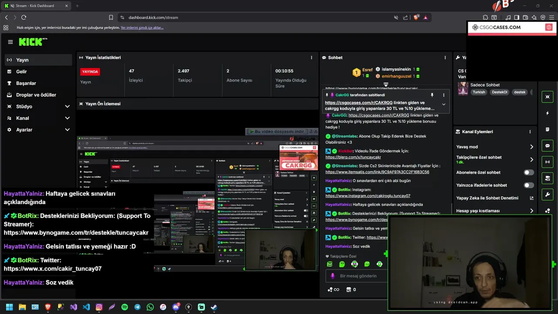
Task: Open the hamburger menu beside the Kick logo
Action: [x=10, y=42]
